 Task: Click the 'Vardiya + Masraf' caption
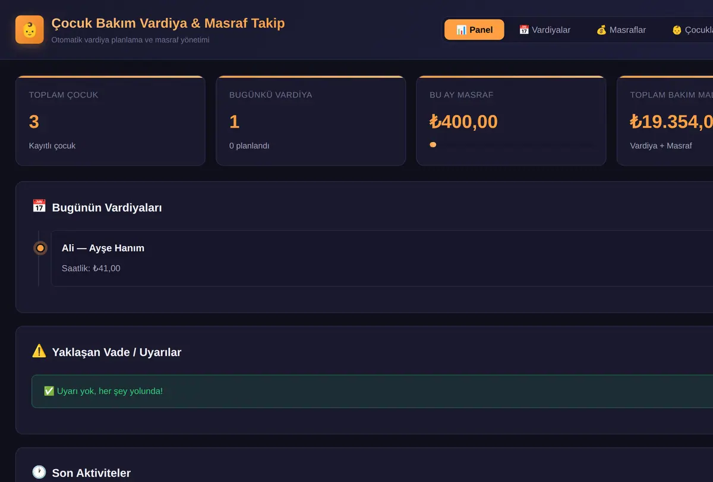(x=661, y=146)
